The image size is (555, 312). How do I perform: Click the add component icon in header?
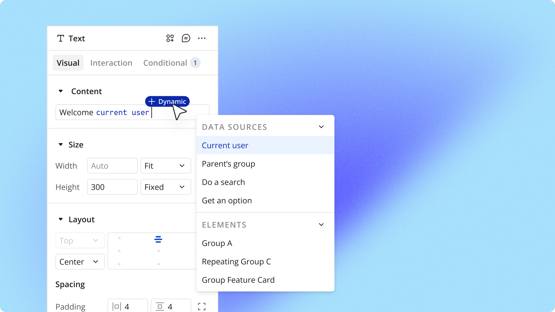coord(170,38)
